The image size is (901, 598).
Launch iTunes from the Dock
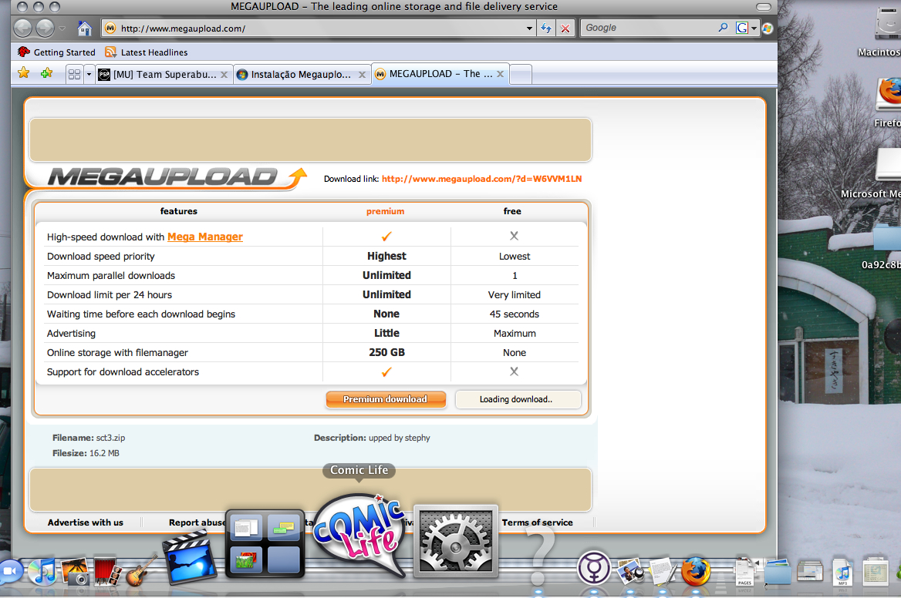point(43,570)
